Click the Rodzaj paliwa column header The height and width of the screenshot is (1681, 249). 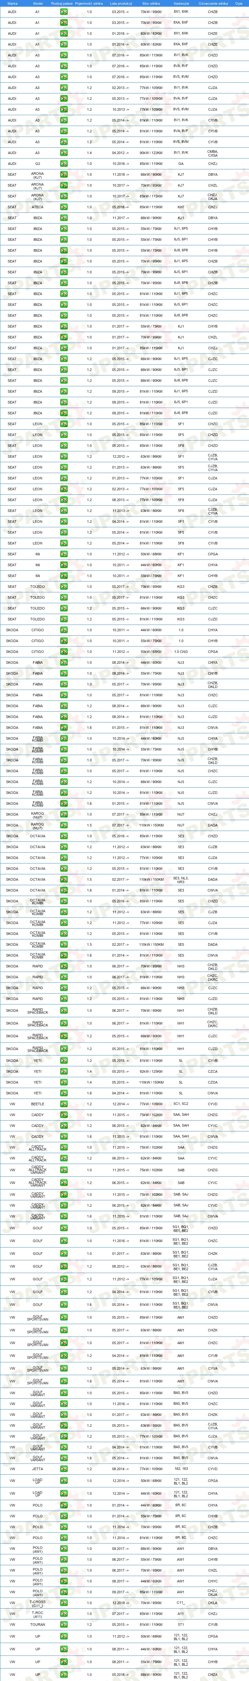62,3
